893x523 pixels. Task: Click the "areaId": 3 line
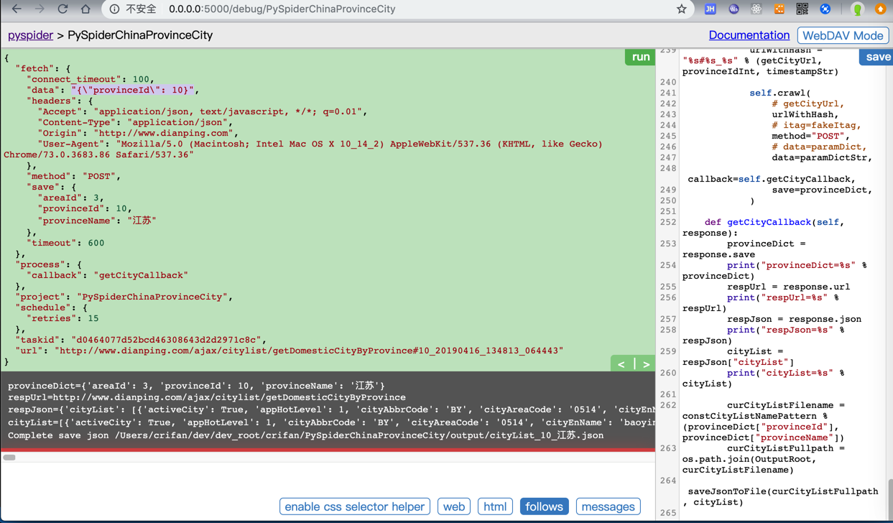point(71,198)
